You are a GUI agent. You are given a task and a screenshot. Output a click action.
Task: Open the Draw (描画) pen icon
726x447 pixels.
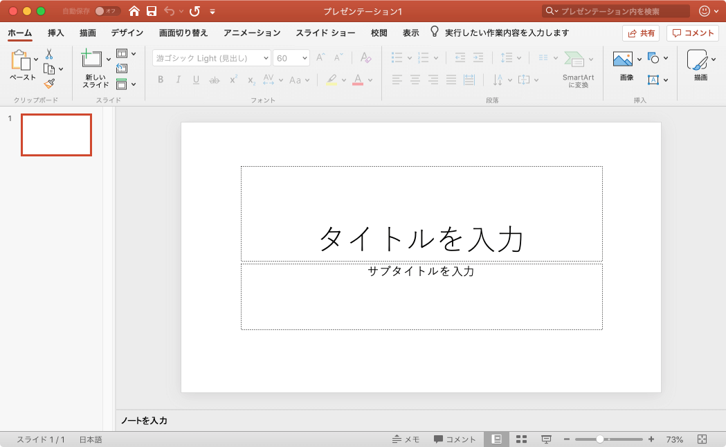pos(698,60)
